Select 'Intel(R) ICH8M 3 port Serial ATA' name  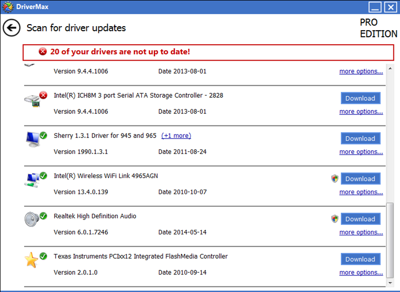coord(138,95)
